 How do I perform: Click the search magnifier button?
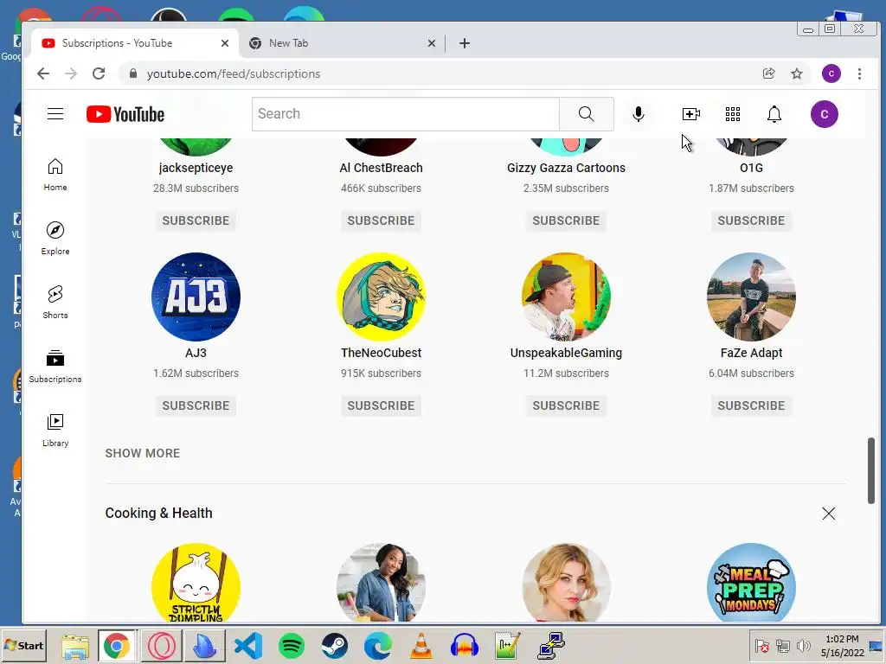click(x=587, y=114)
